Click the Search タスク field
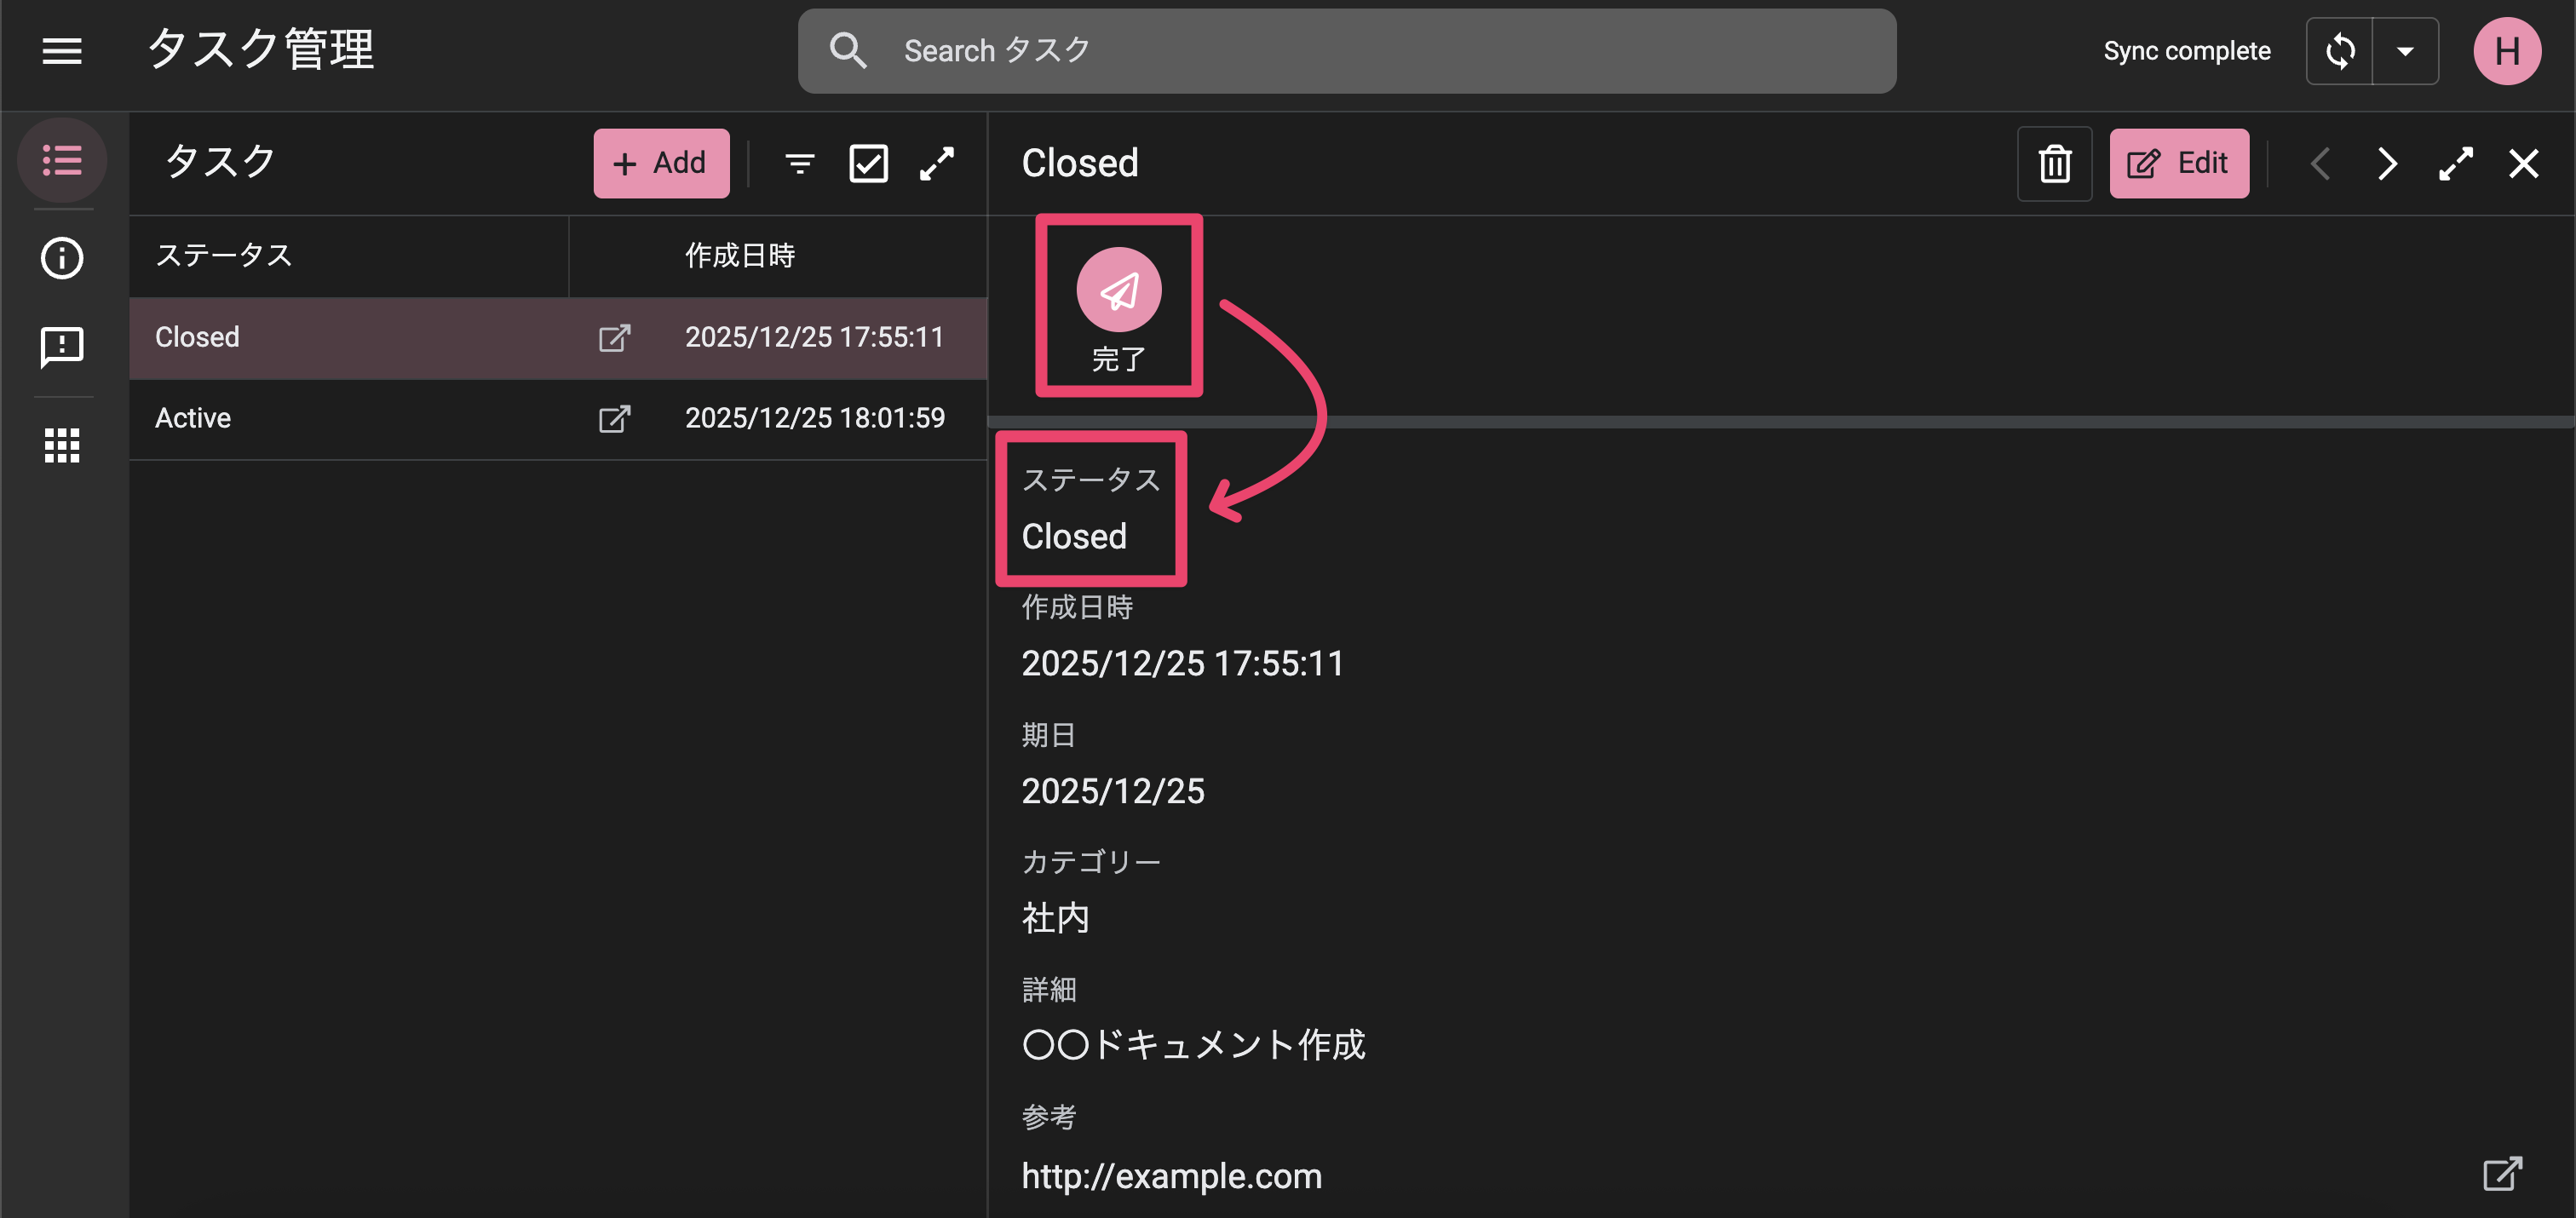The image size is (2576, 1218). point(1345,50)
